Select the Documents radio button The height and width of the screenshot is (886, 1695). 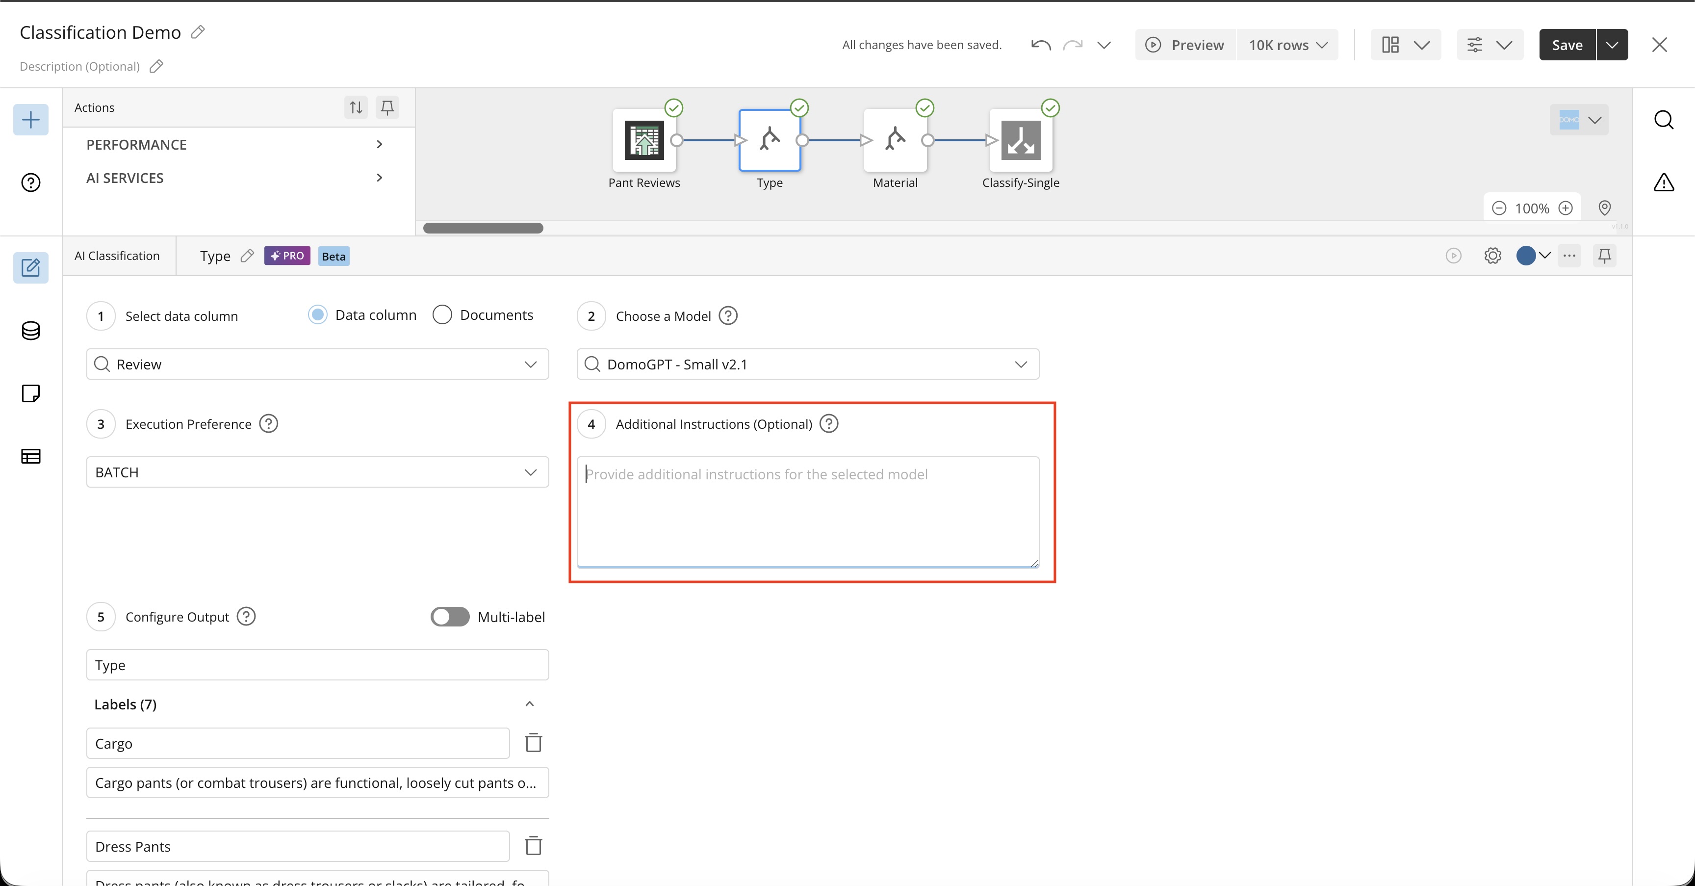(x=442, y=314)
